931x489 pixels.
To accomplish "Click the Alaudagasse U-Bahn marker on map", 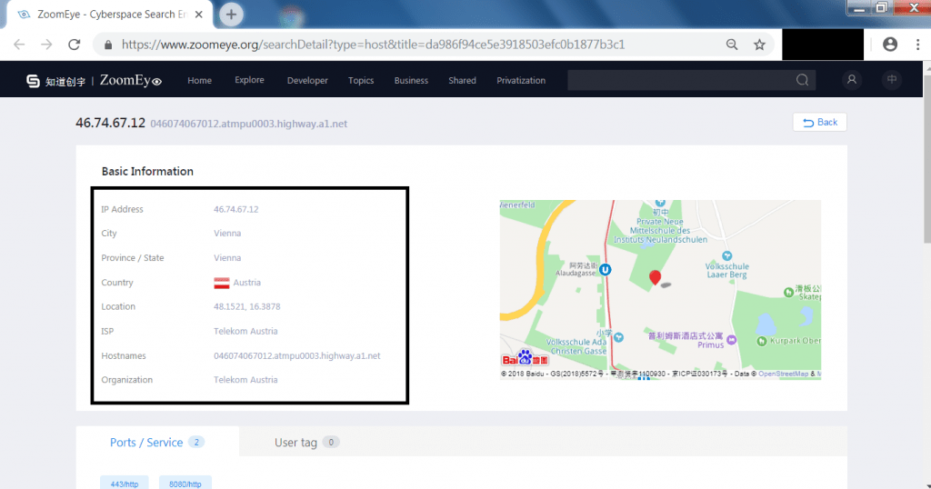I will pos(605,269).
